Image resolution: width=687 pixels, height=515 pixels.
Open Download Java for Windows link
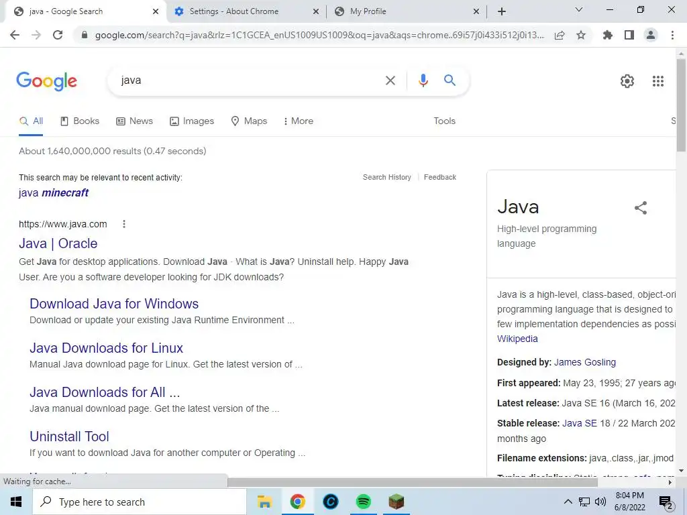coord(114,304)
